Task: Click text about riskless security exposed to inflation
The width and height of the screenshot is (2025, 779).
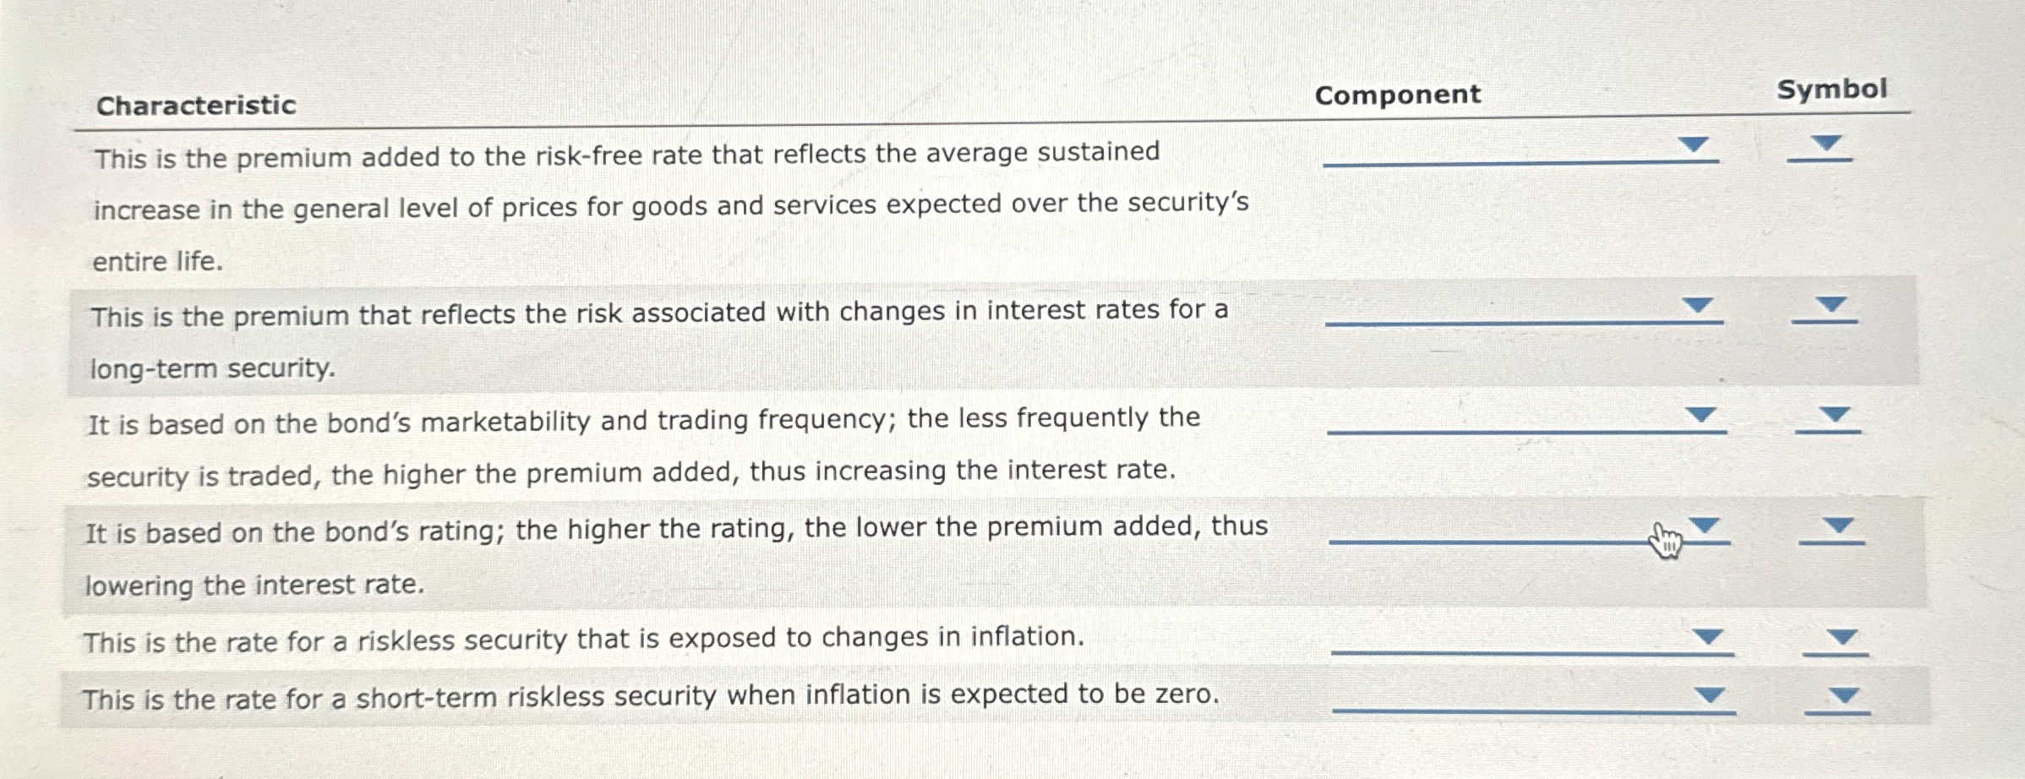Action: (x=583, y=640)
